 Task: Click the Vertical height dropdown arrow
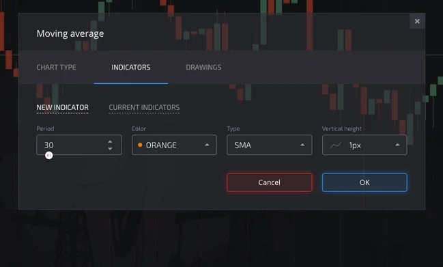[x=397, y=145]
